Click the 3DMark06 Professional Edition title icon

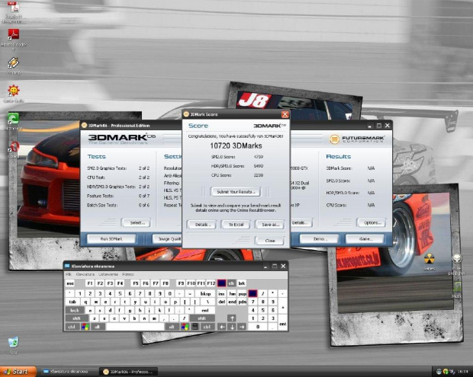click(85, 125)
